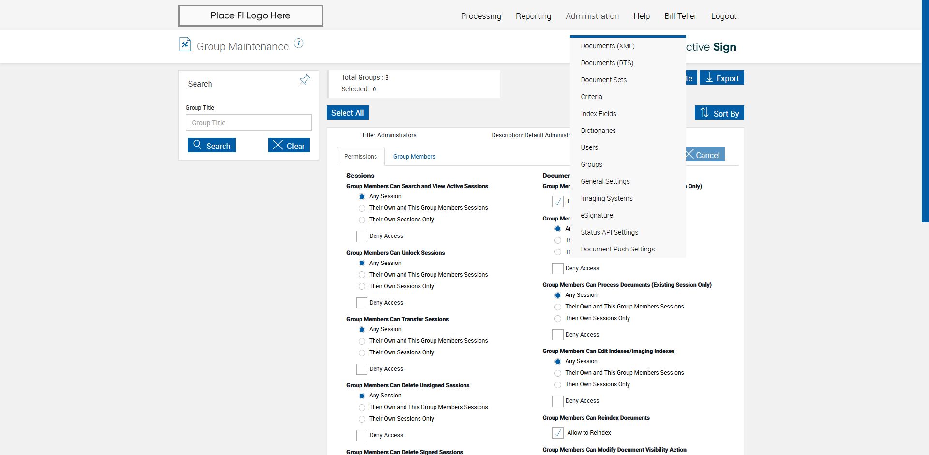929x455 pixels.
Task: Expand the Processing menu
Action: (x=481, y=16)
